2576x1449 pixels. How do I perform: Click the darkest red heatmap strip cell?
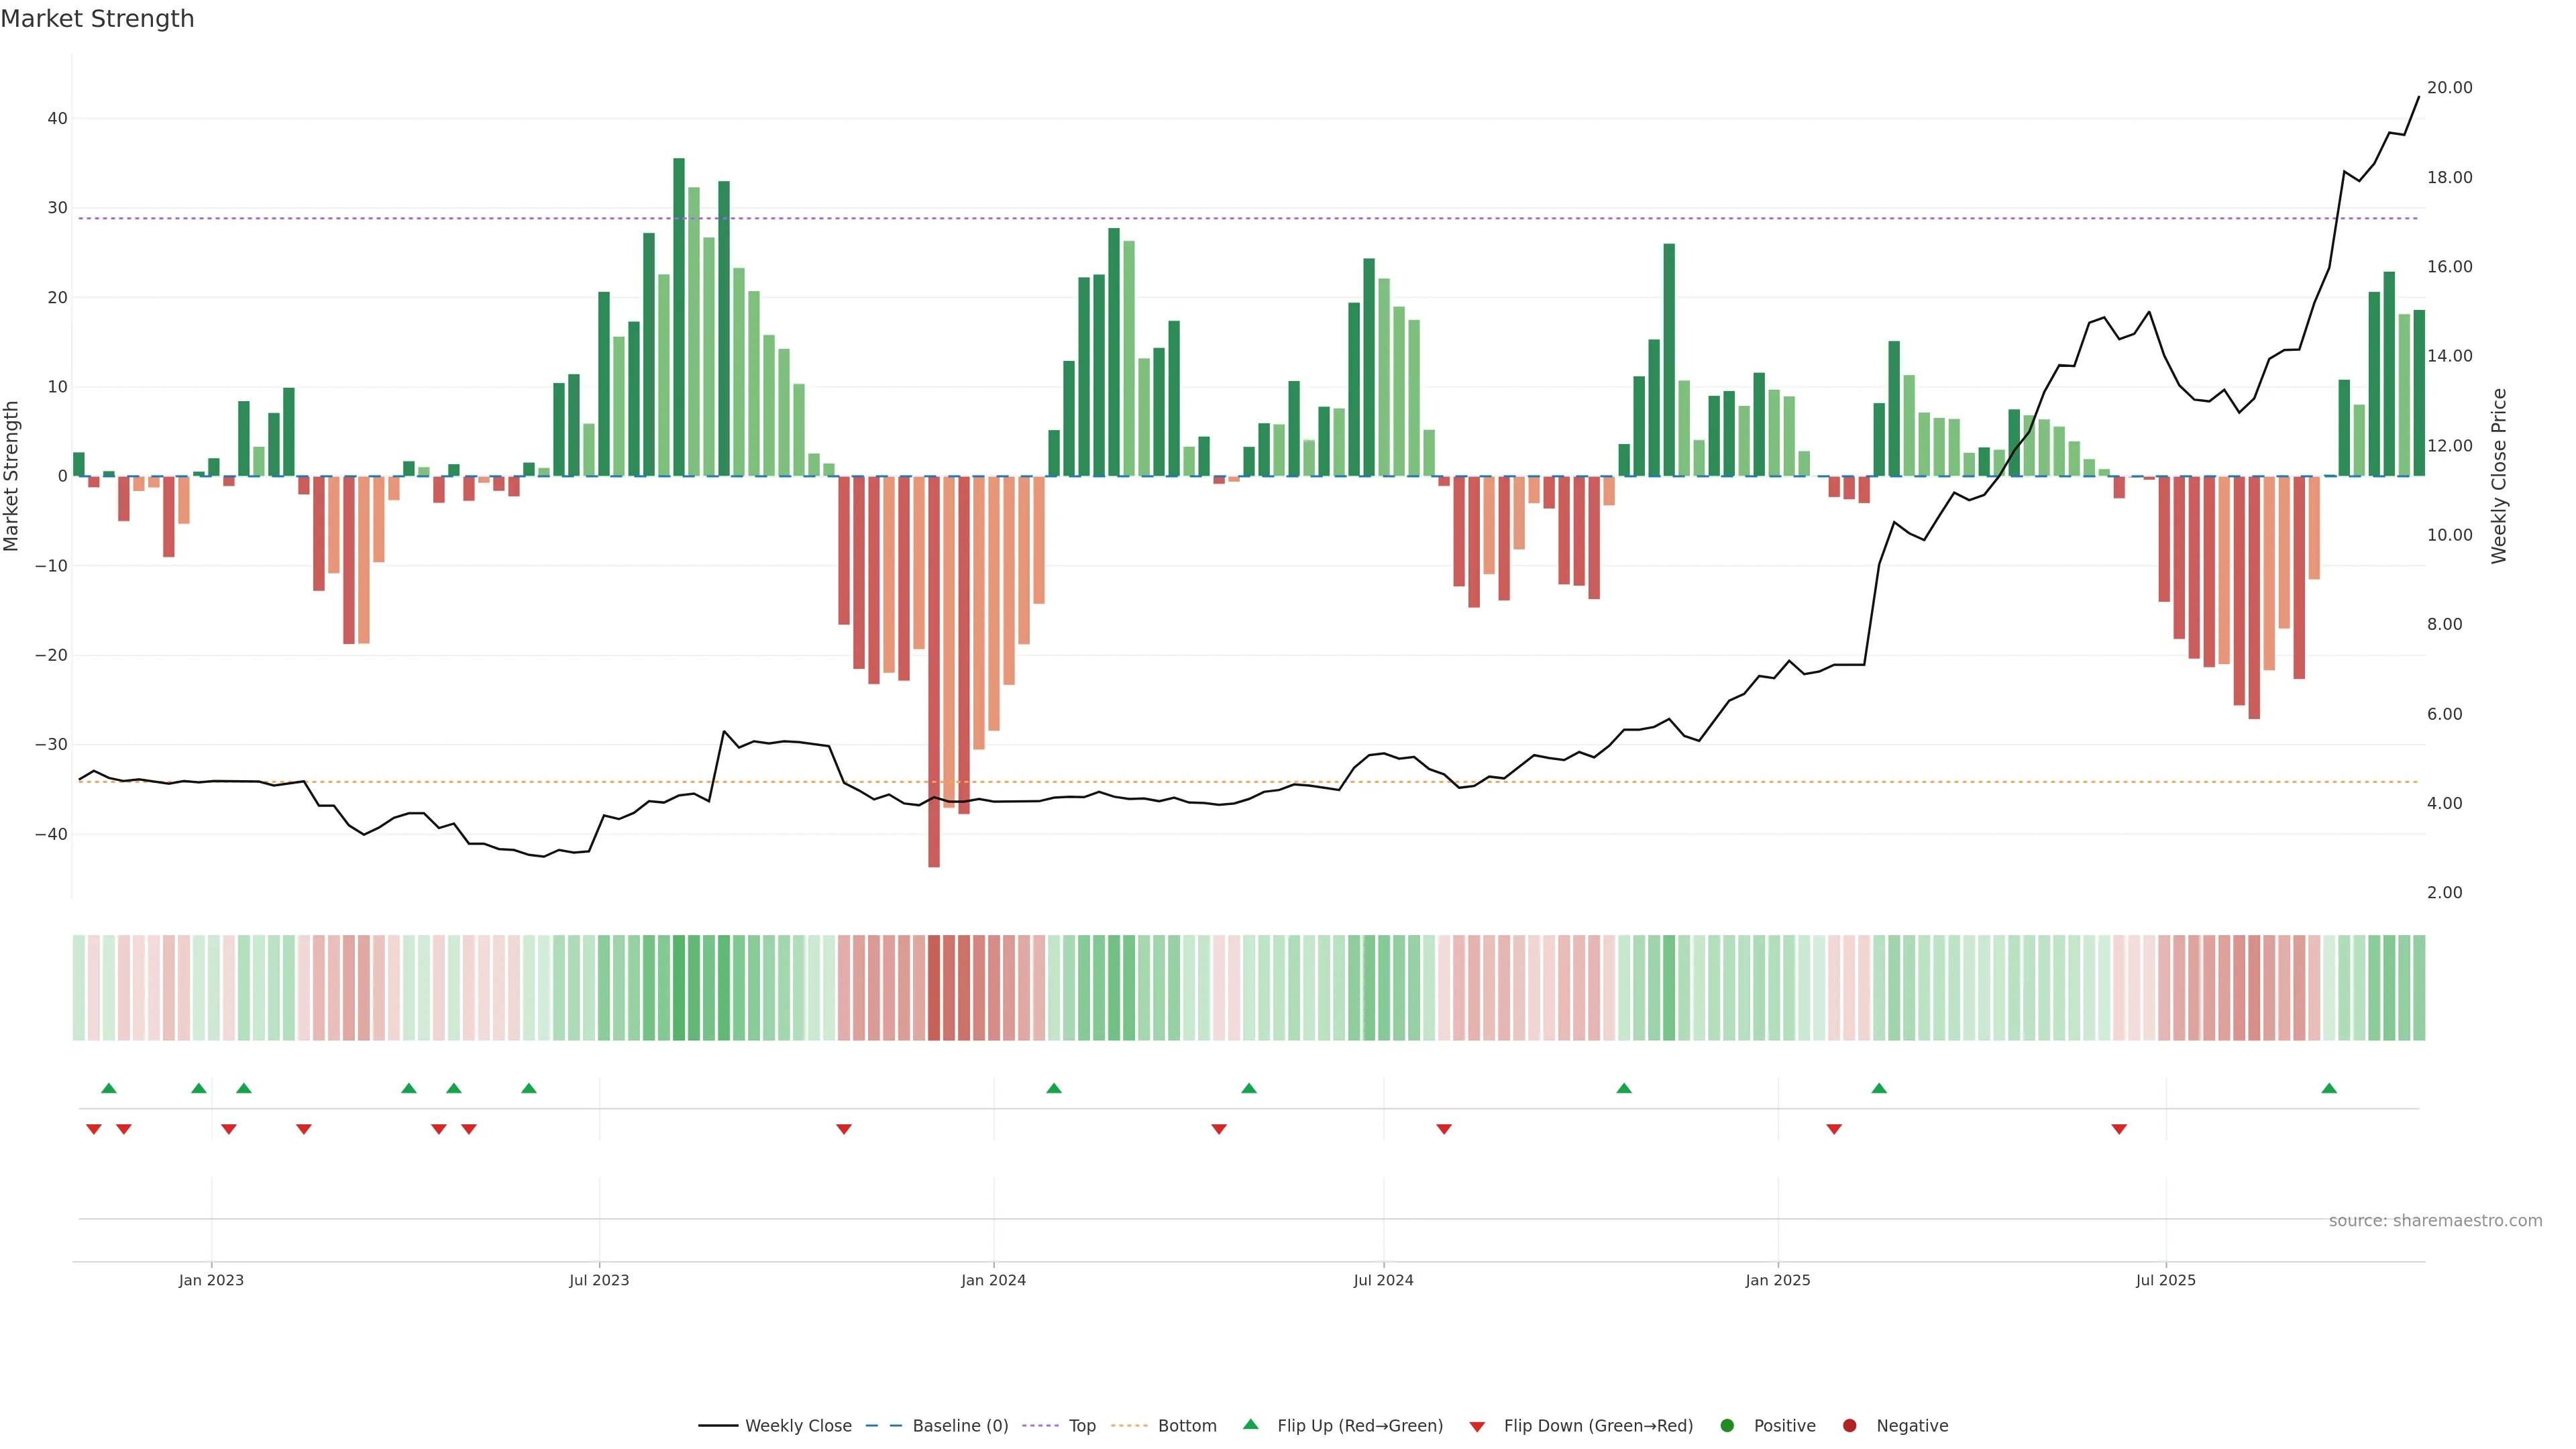tap(934, 987)
